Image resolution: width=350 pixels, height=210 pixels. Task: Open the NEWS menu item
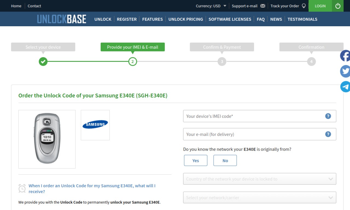click(276, 19)
